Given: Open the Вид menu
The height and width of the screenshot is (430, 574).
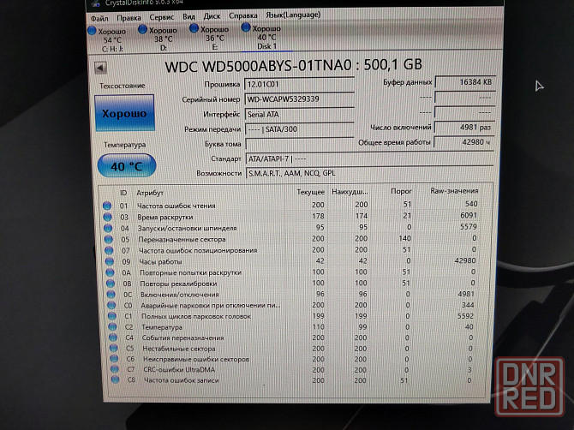Looking at the screenshot, I should tap(188, 17).
